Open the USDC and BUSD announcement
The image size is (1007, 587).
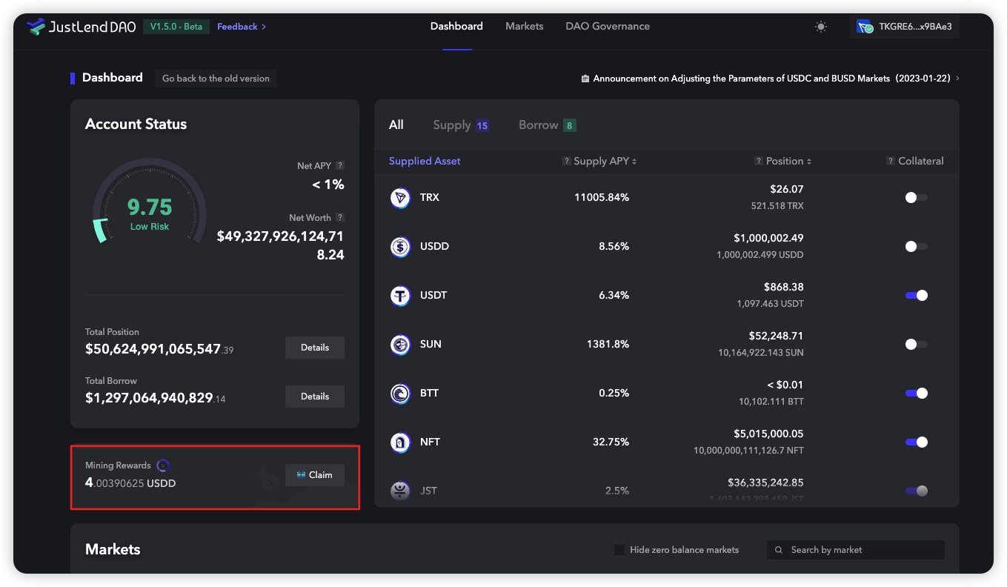tap(771, 79)
